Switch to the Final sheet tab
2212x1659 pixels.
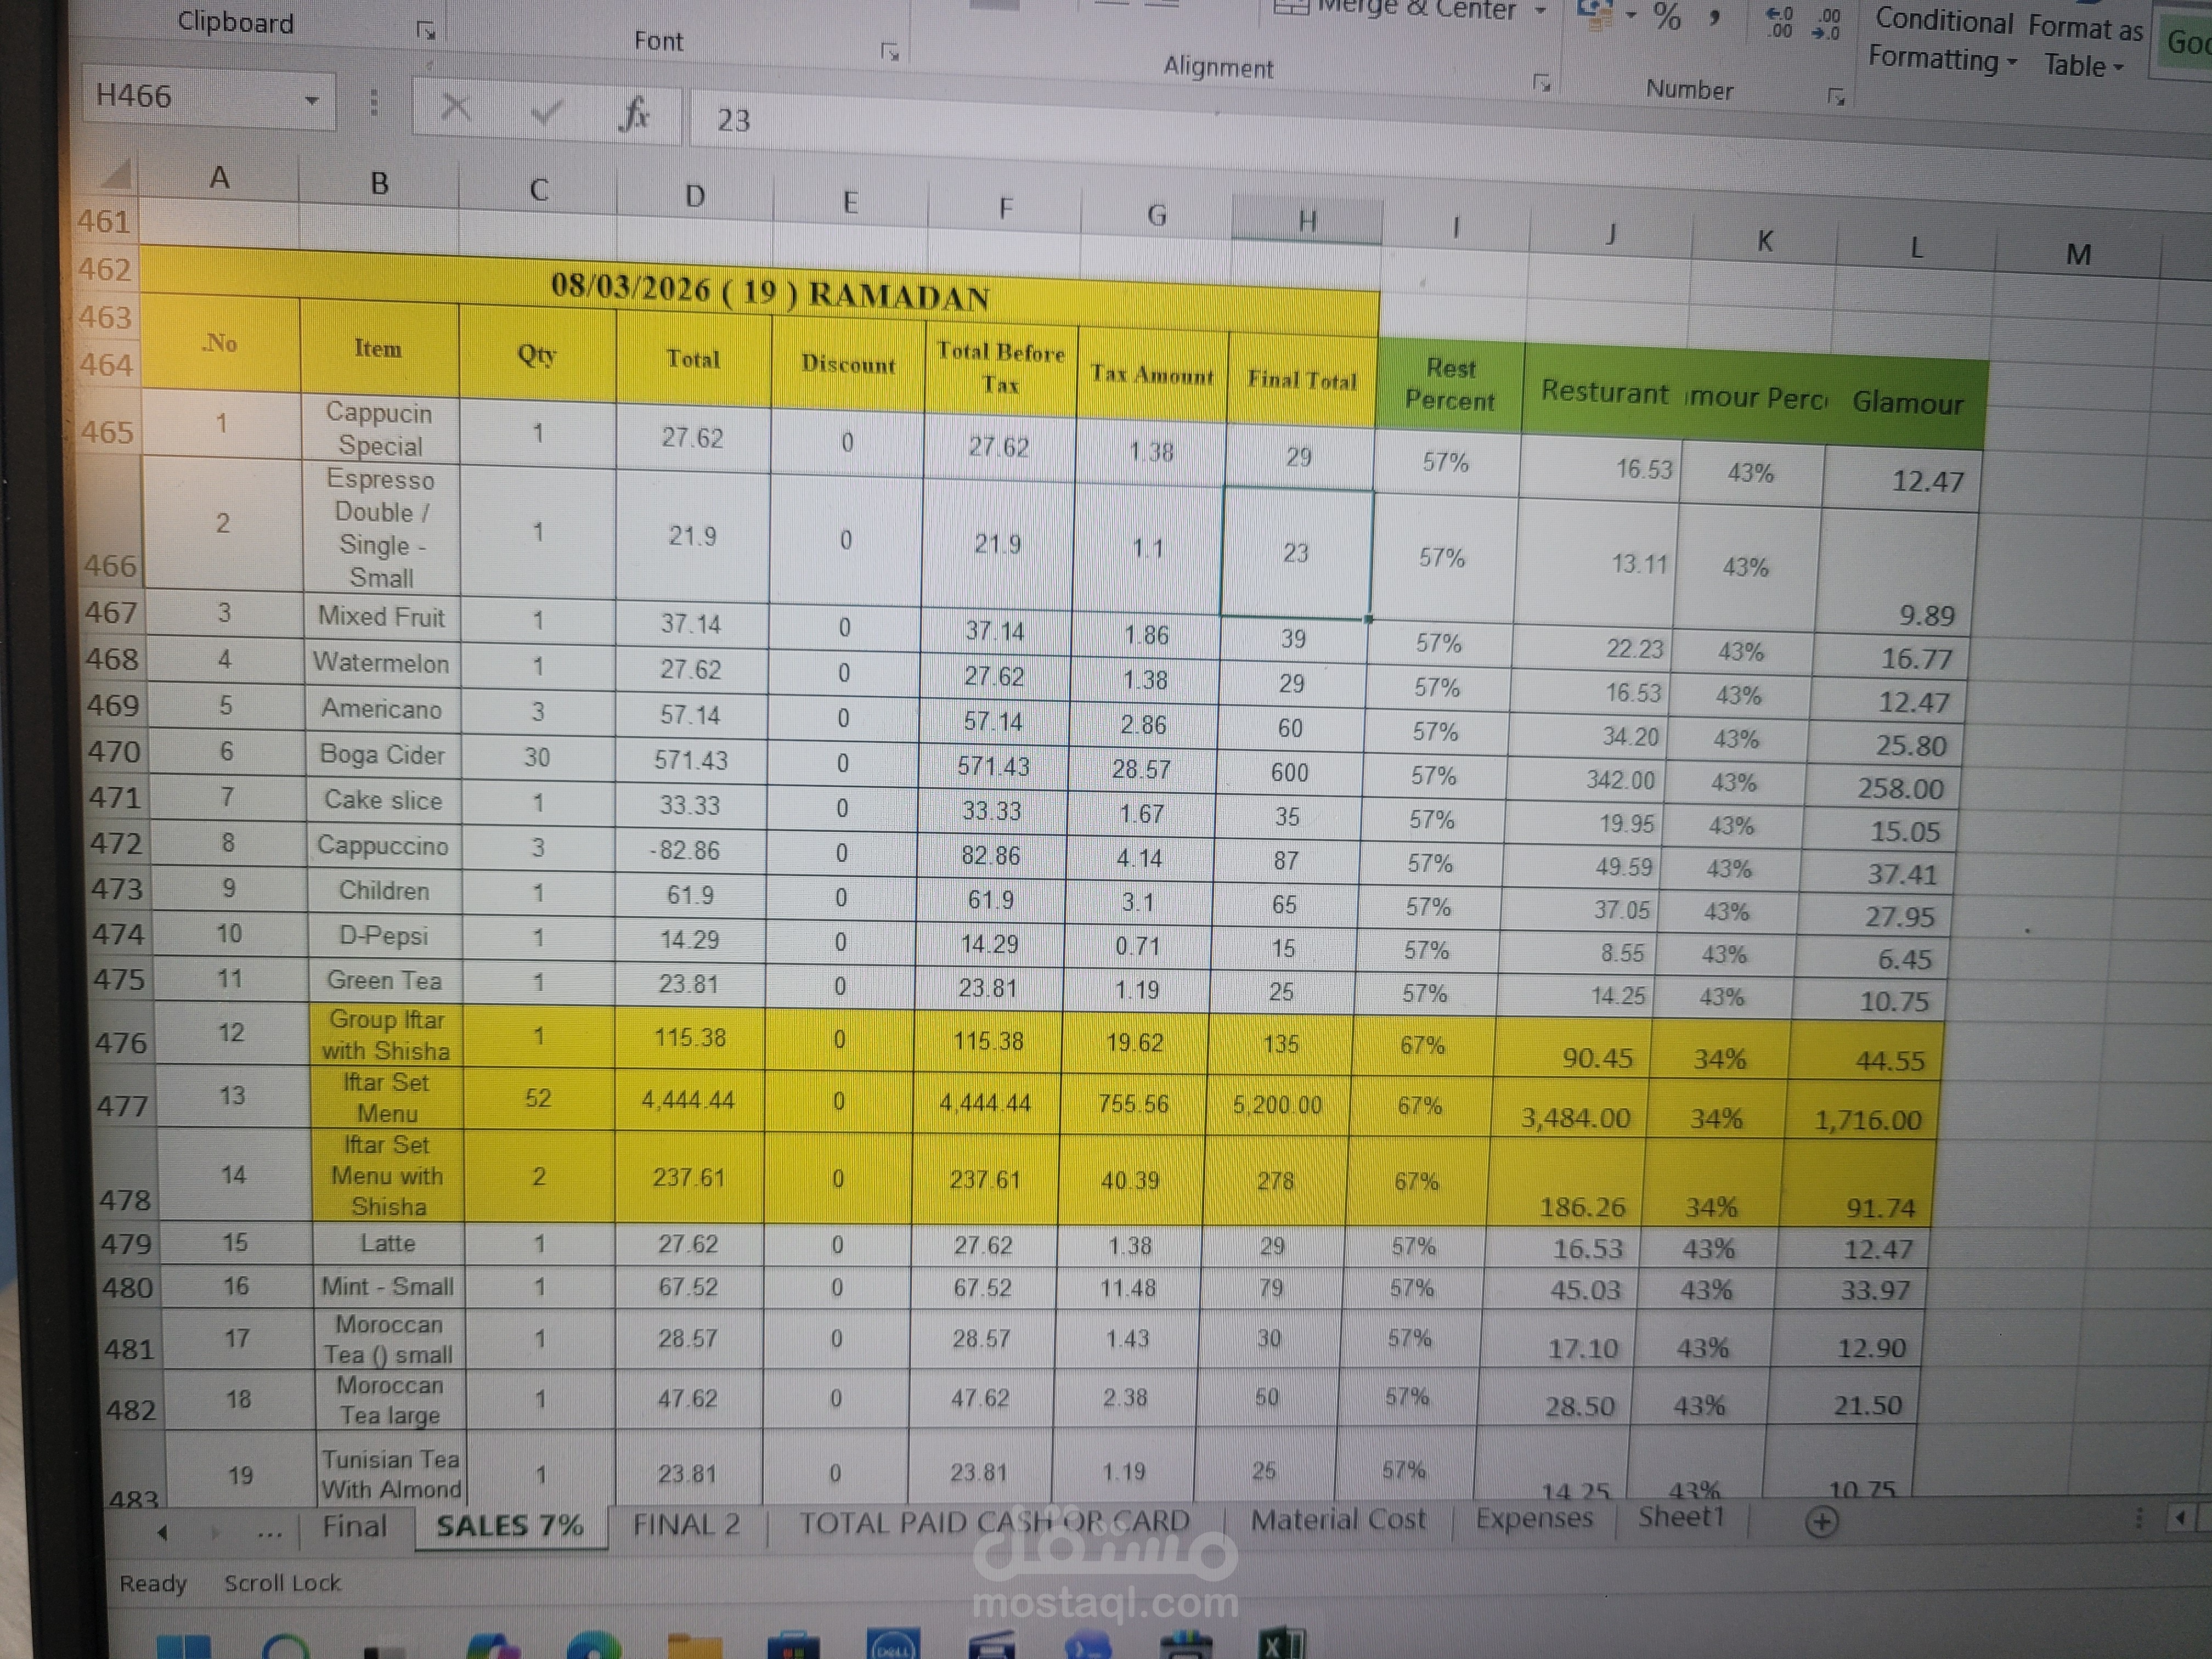tap(354, 1527)
